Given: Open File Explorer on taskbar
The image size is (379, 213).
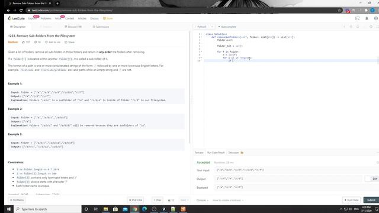Looking at the screenshot, I should (x=105, y=209).
